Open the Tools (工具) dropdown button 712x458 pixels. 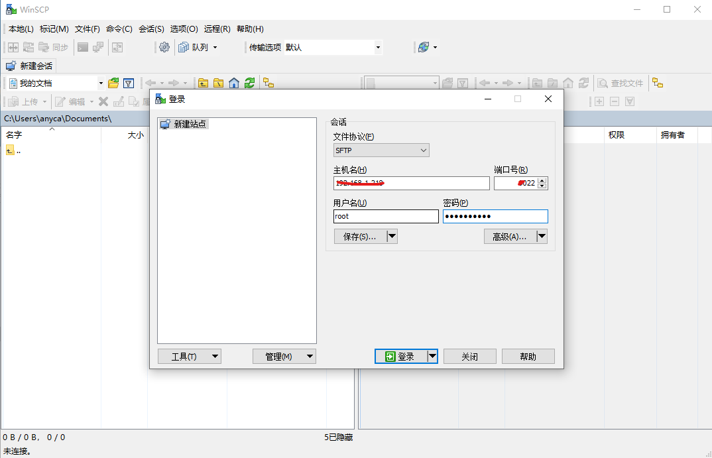(190, 357)
